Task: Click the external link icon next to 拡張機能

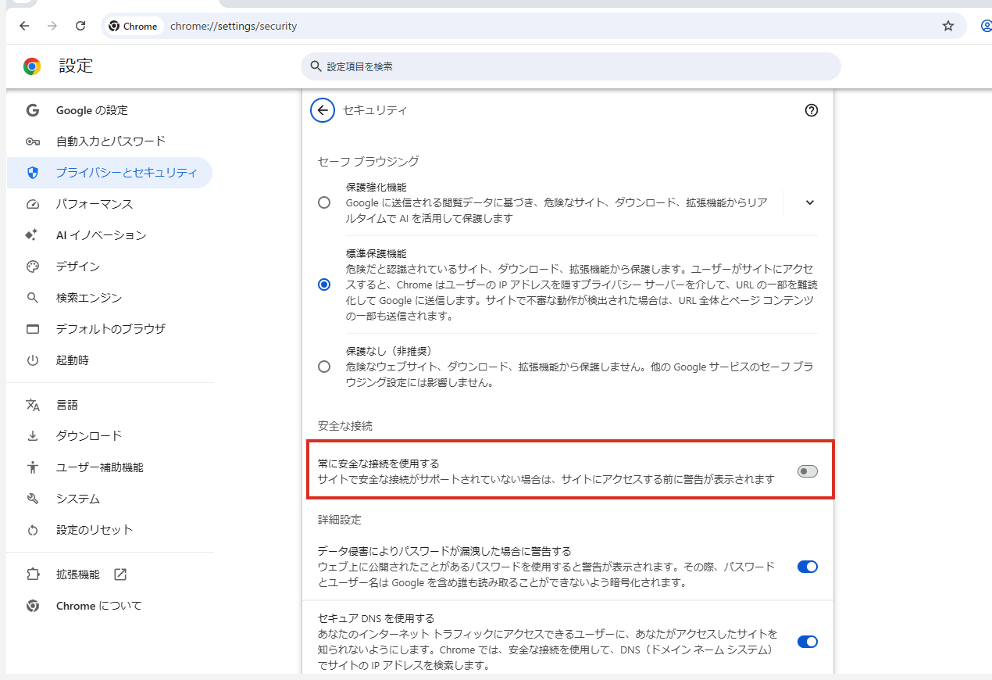Action: point(120,574)
